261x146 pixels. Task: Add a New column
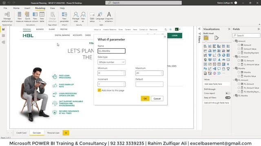click(35, 17)
